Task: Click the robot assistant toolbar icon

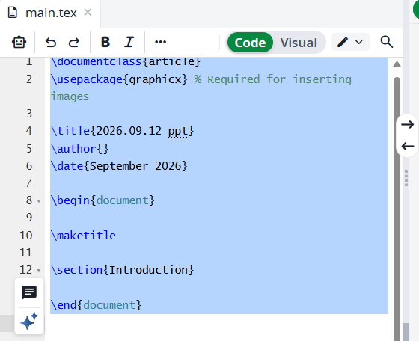Action: 19,42
